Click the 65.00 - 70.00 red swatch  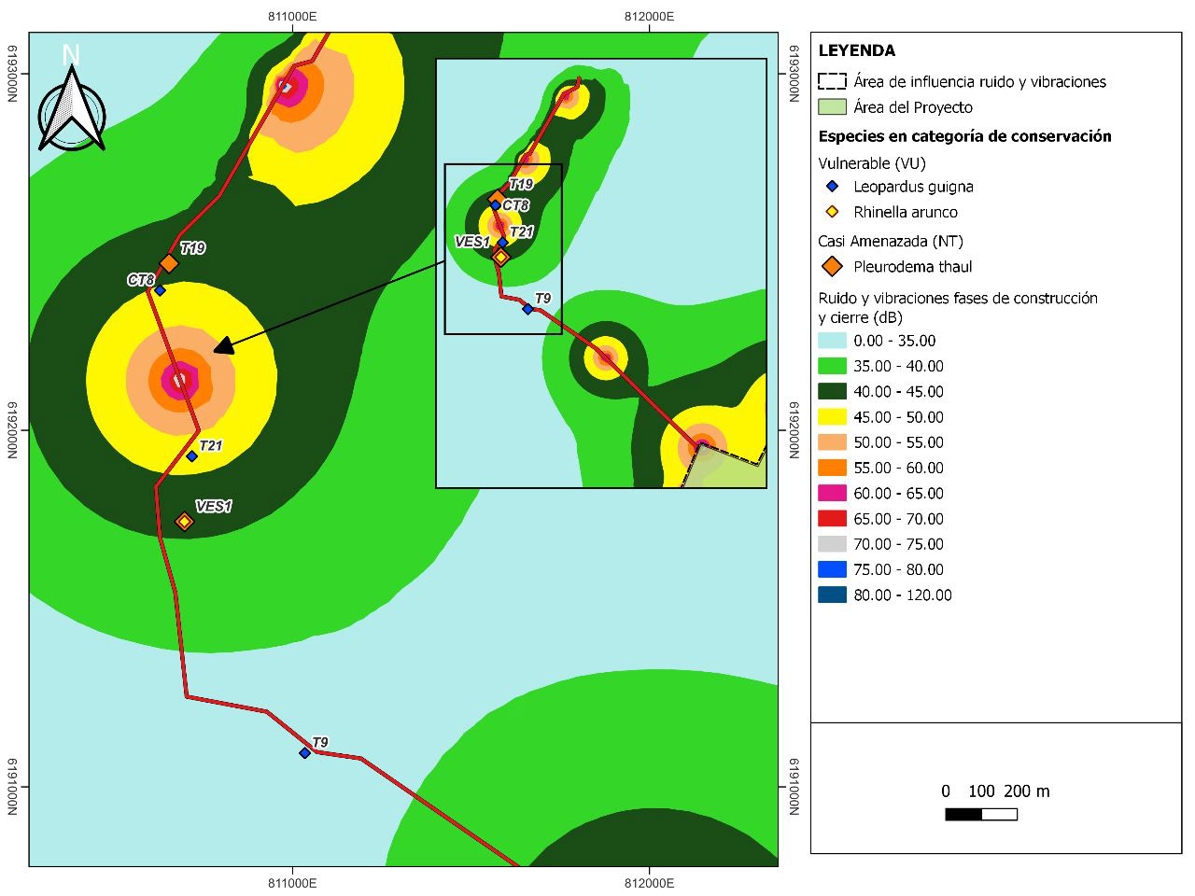tap(832, 519)
